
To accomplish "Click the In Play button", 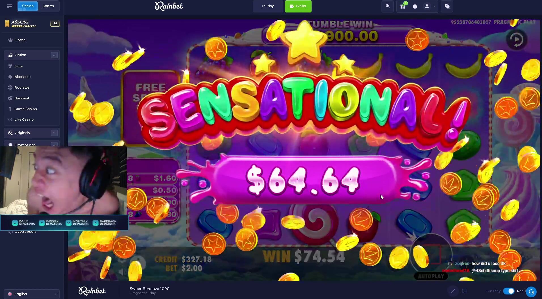I will (268, 6).
